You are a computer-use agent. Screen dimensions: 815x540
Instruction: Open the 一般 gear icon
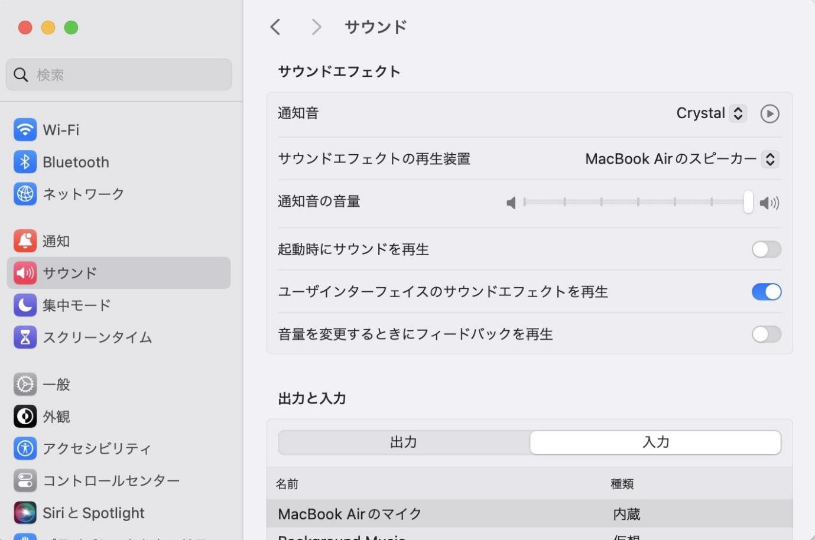tap(25, 385)
